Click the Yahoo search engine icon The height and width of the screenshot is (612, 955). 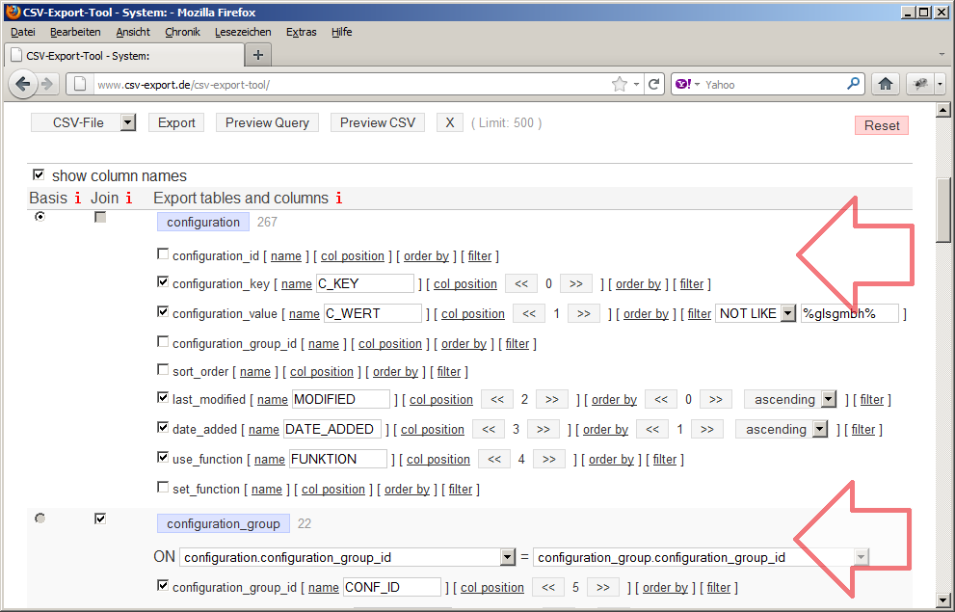point(682,84)
